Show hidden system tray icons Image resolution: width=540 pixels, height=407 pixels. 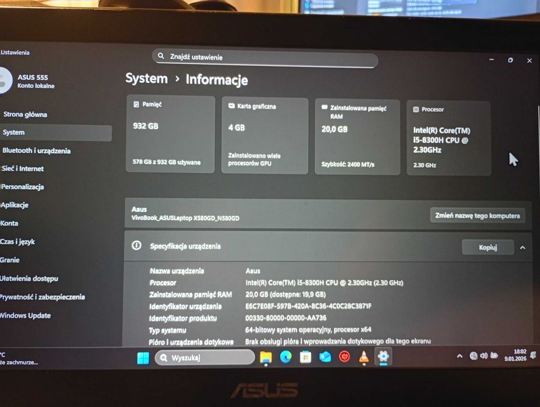click(x=459, y=356)
